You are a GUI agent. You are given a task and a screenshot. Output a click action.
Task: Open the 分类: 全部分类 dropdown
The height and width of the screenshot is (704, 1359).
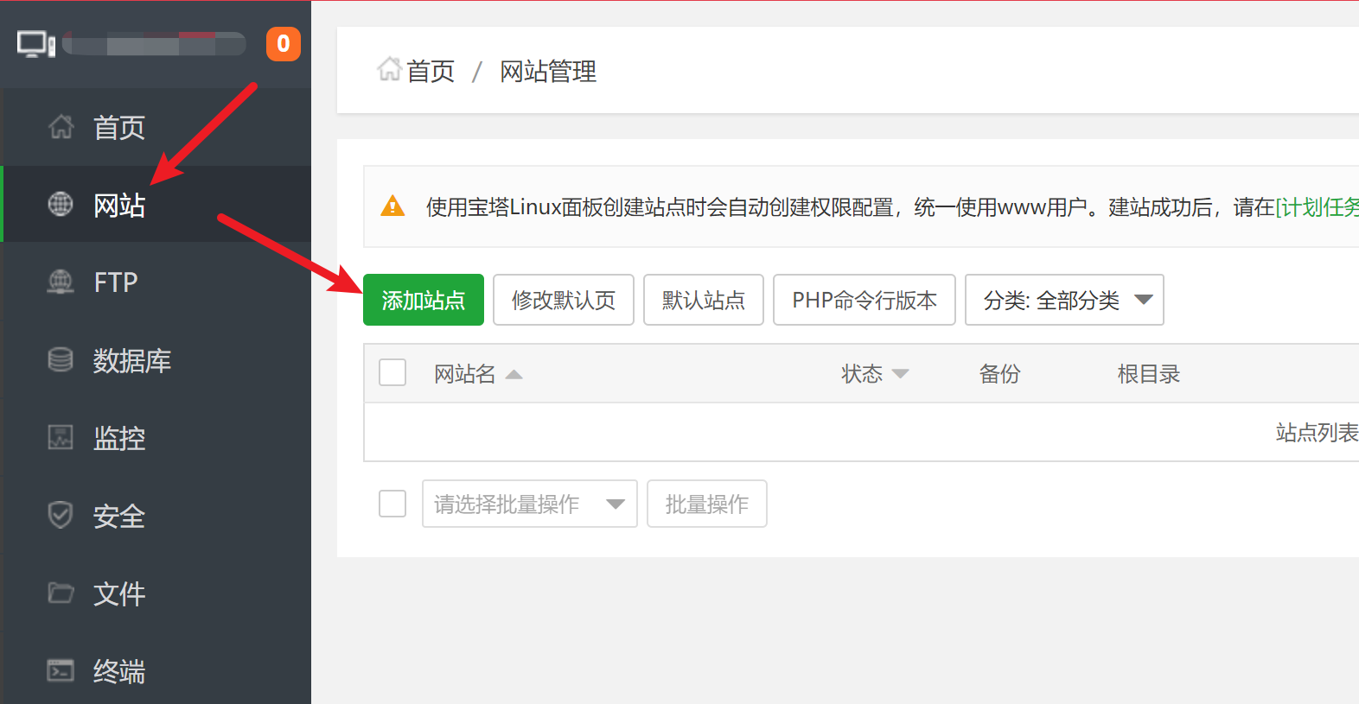(1063, 300)
